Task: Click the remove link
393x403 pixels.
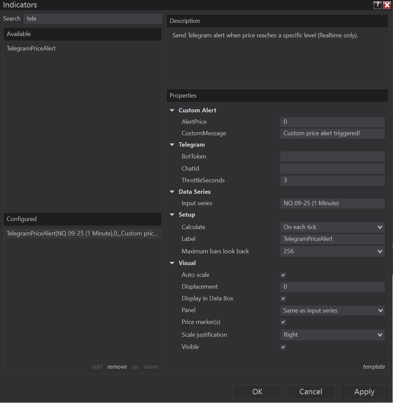Action: [x=117, y=367]
